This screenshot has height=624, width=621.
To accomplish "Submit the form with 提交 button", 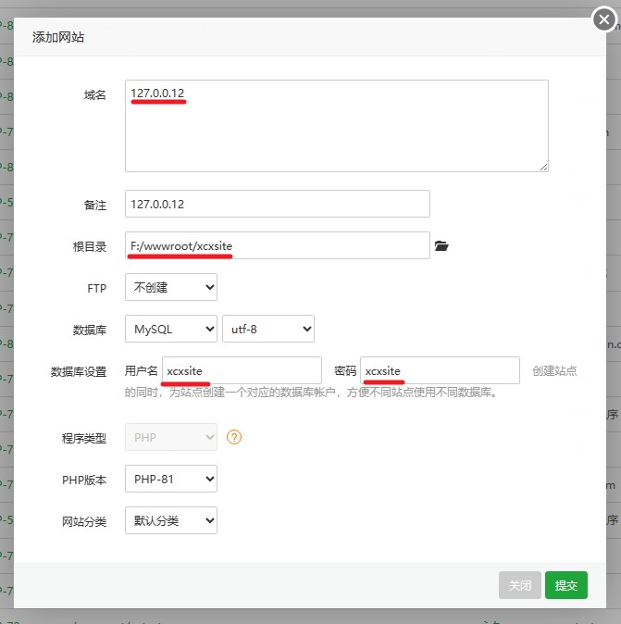I will coord(566,585).
